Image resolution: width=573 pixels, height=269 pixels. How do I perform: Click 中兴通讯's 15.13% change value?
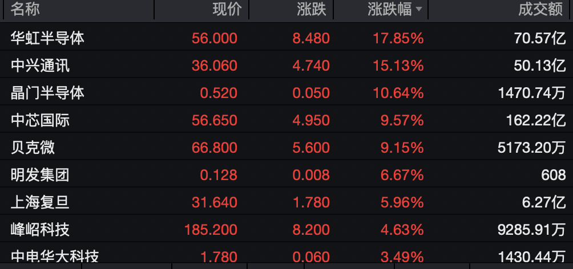(399, 66)
